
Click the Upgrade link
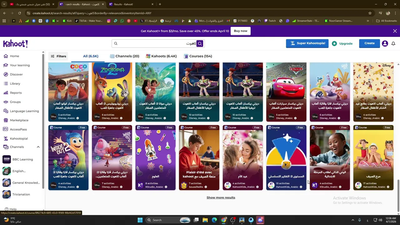342,43
